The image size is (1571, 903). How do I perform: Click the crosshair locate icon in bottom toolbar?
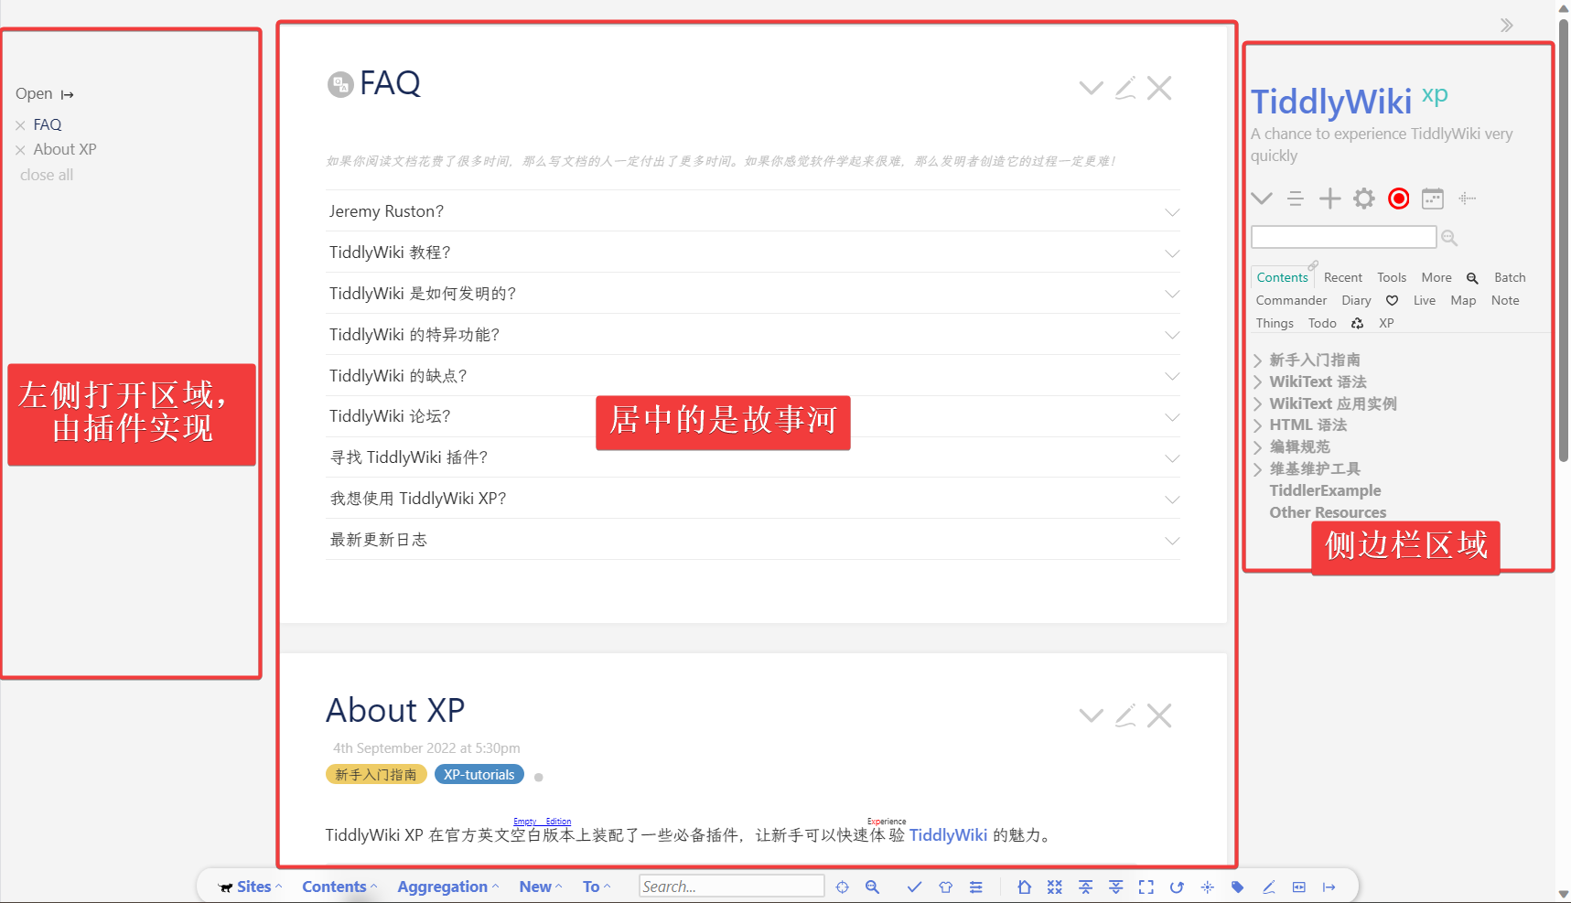pos(843,887)
